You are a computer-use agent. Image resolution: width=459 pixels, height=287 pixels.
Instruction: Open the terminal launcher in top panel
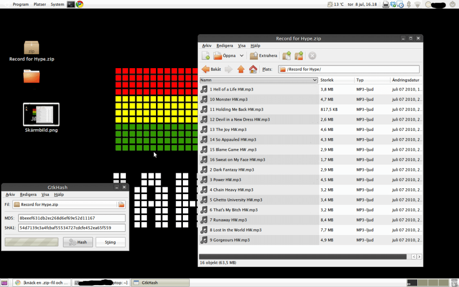pyautogui.click(x=71, y=4)
